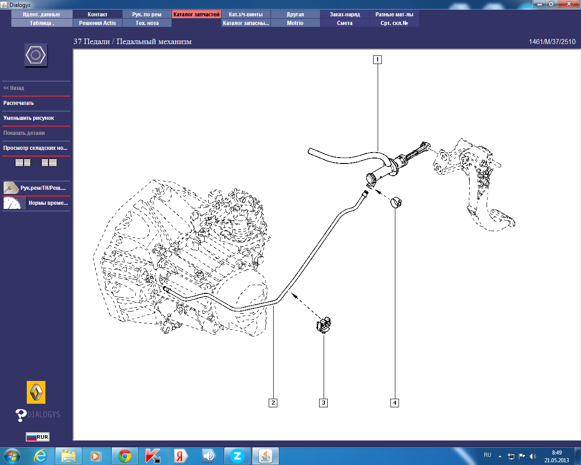
Task: Select part callout number 4
Action: coord(394,403)
